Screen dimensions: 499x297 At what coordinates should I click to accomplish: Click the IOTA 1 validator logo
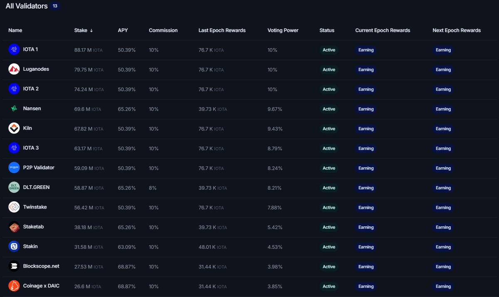14,49
